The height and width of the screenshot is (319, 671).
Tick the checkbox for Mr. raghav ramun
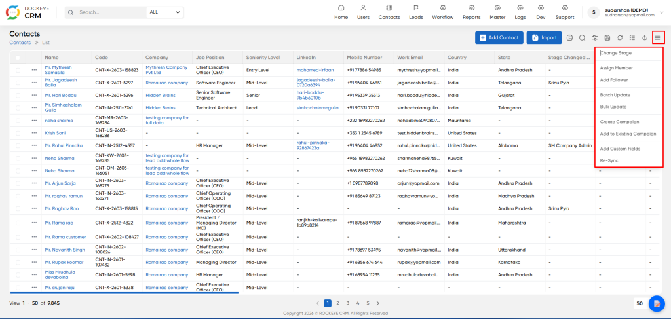tap(18, 196)
